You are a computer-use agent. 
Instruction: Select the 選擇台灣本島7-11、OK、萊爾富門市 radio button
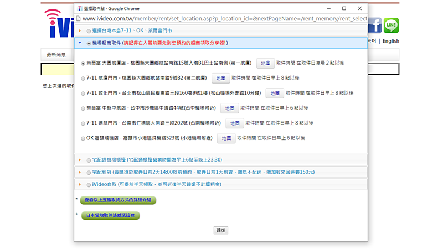tap(89, 31)
